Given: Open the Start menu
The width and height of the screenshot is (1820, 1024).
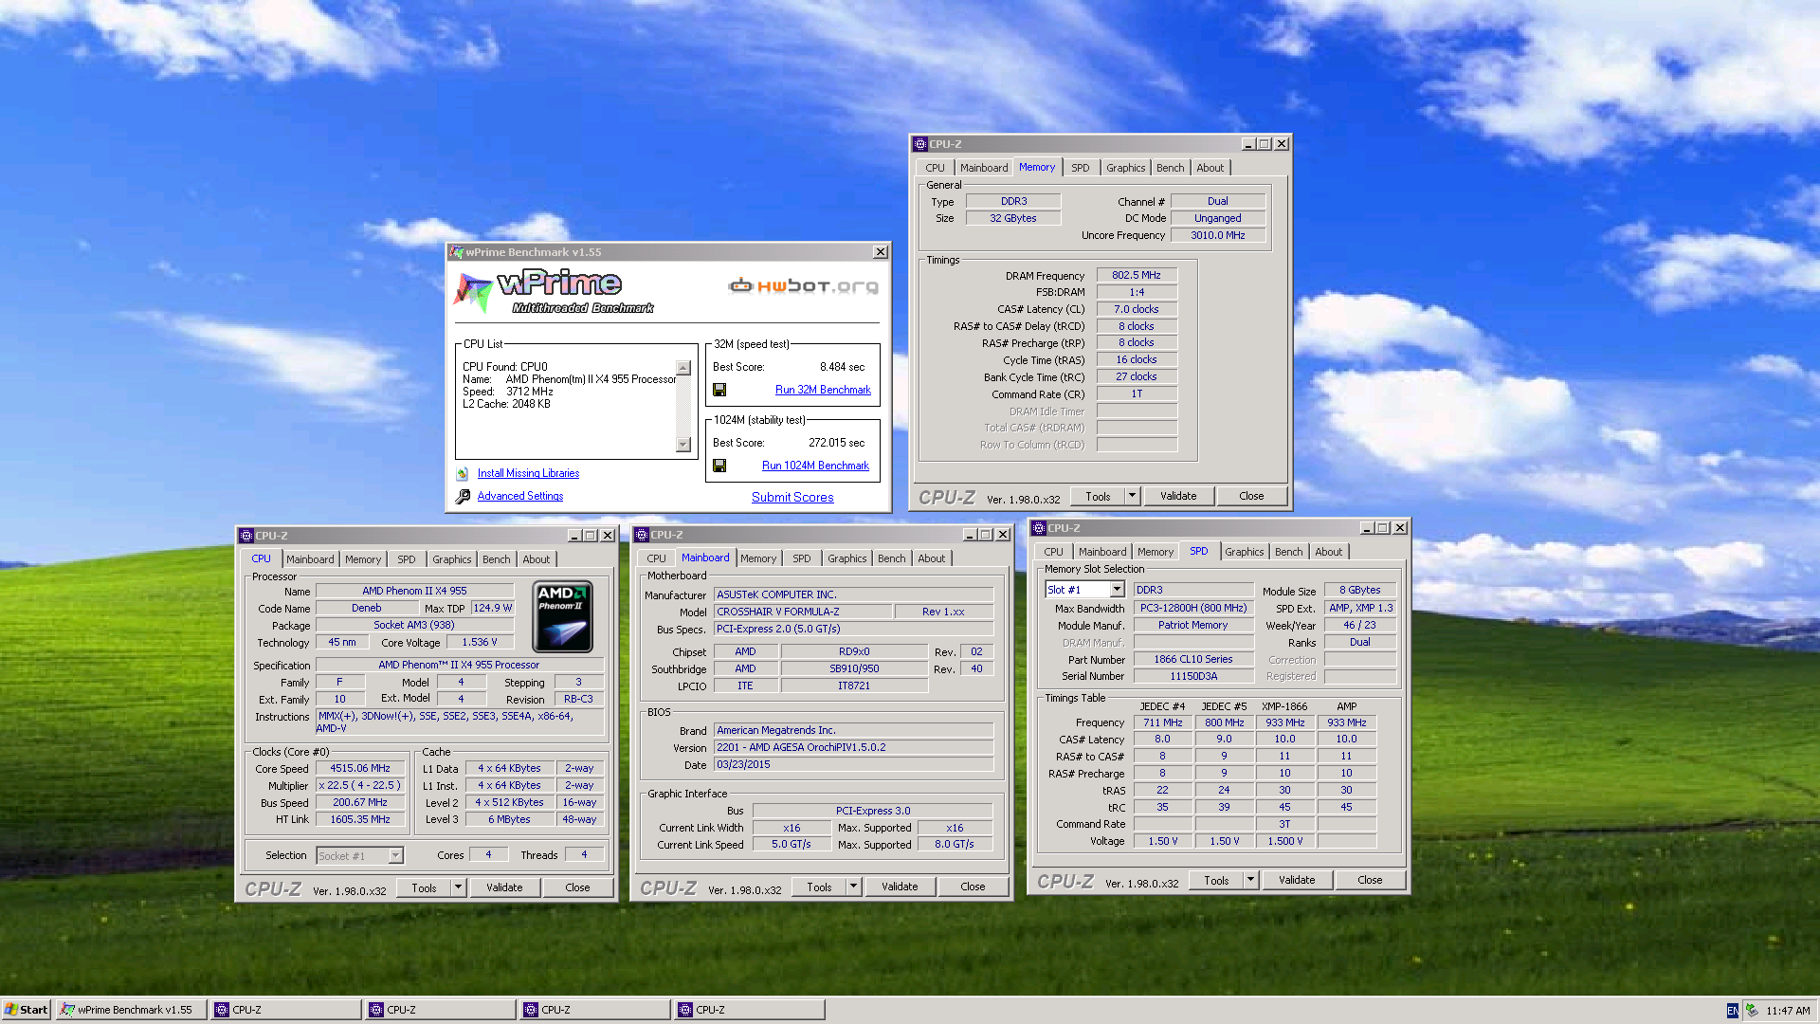Looking at the screenshot, I should [27, 1010].
